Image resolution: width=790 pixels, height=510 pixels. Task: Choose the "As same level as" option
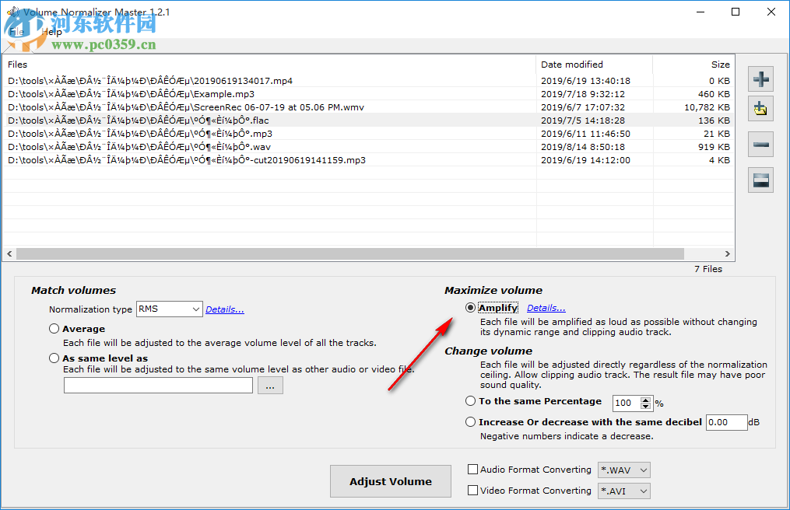[x=54, y=358]
